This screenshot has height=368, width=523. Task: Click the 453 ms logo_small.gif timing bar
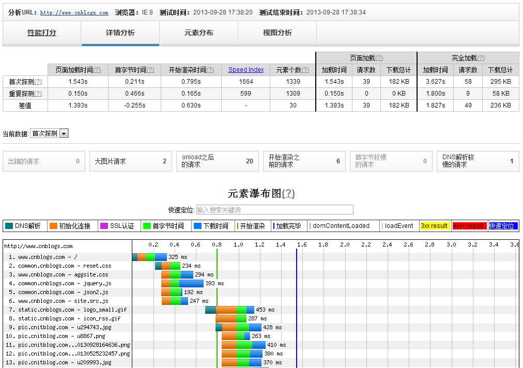229,310
